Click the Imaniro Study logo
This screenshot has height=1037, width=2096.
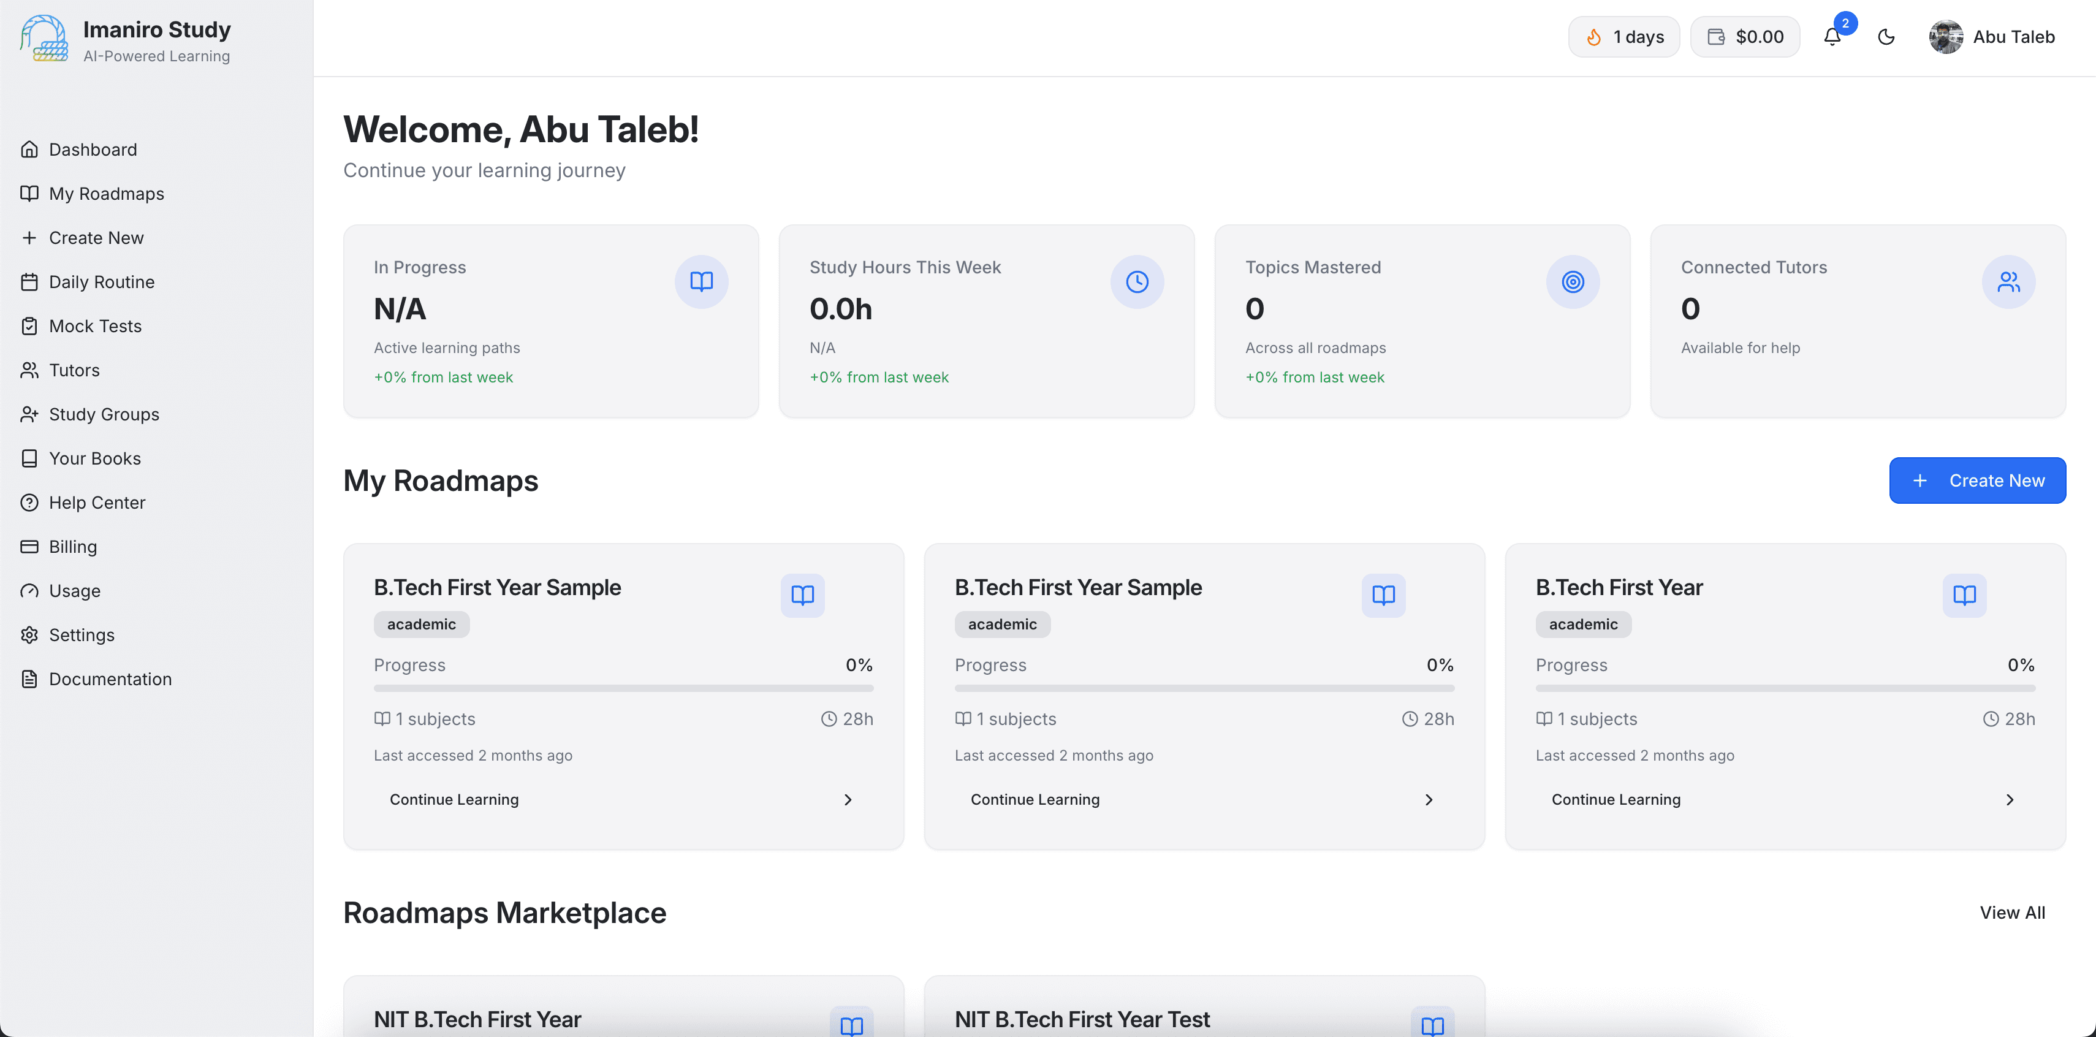coord(44,38)
